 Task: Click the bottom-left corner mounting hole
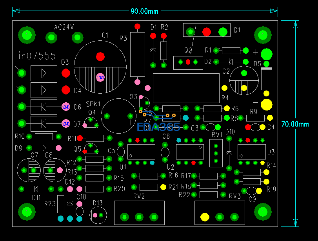click(27, 212)
